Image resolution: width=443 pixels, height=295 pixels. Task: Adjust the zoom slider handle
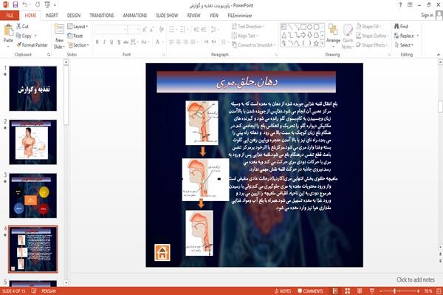tap(395, 291)
